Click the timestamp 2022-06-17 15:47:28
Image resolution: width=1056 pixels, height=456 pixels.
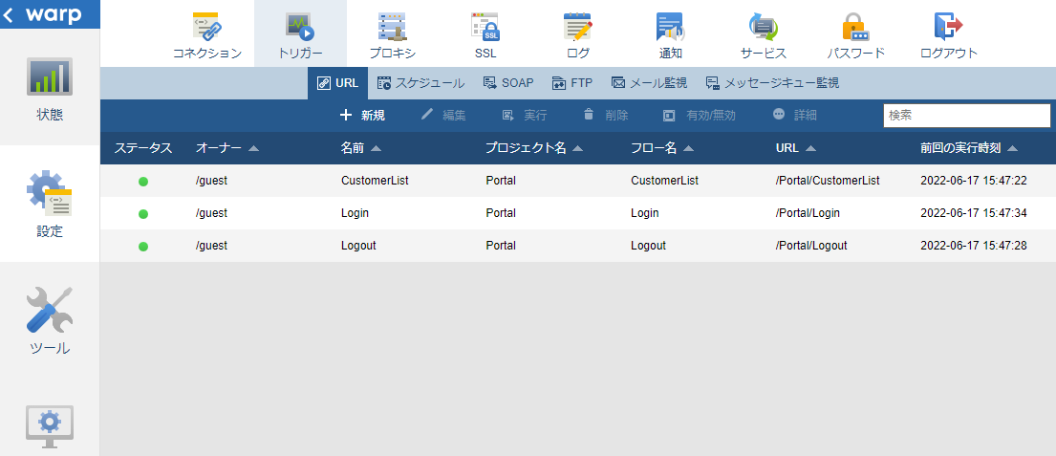point(973,245)
